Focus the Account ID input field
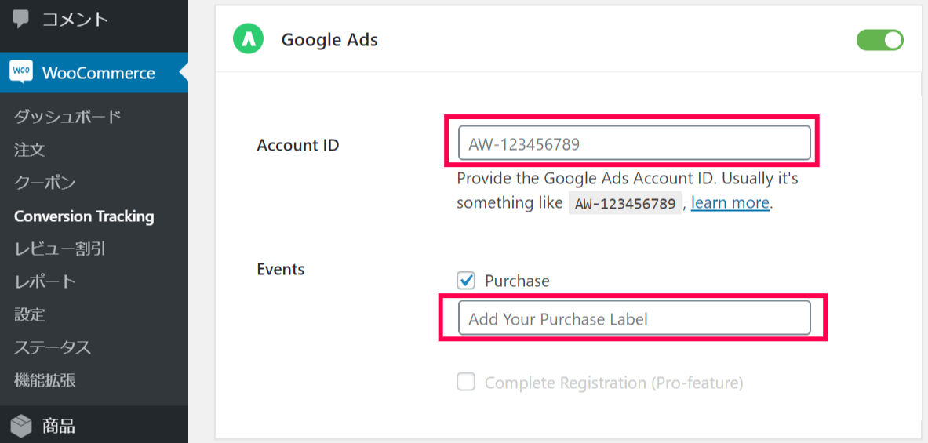 pyautogui.click(x=633, y=143)
